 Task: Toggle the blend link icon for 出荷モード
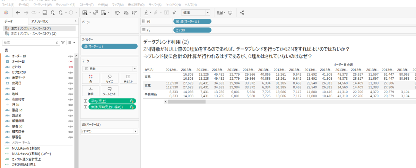click(x=70, y=78)
